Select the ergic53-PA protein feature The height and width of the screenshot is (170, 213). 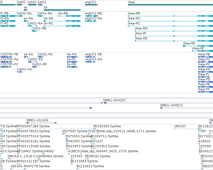[90, 62]
